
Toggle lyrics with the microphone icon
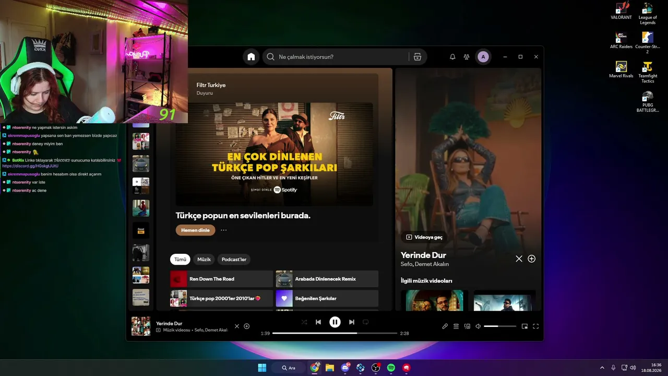coord(445,326)
